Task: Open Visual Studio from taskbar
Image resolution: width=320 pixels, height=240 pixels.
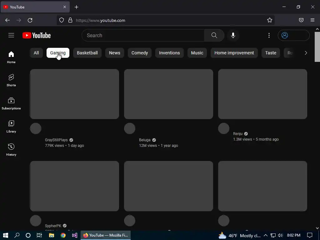Action: [x=74, y=235]
